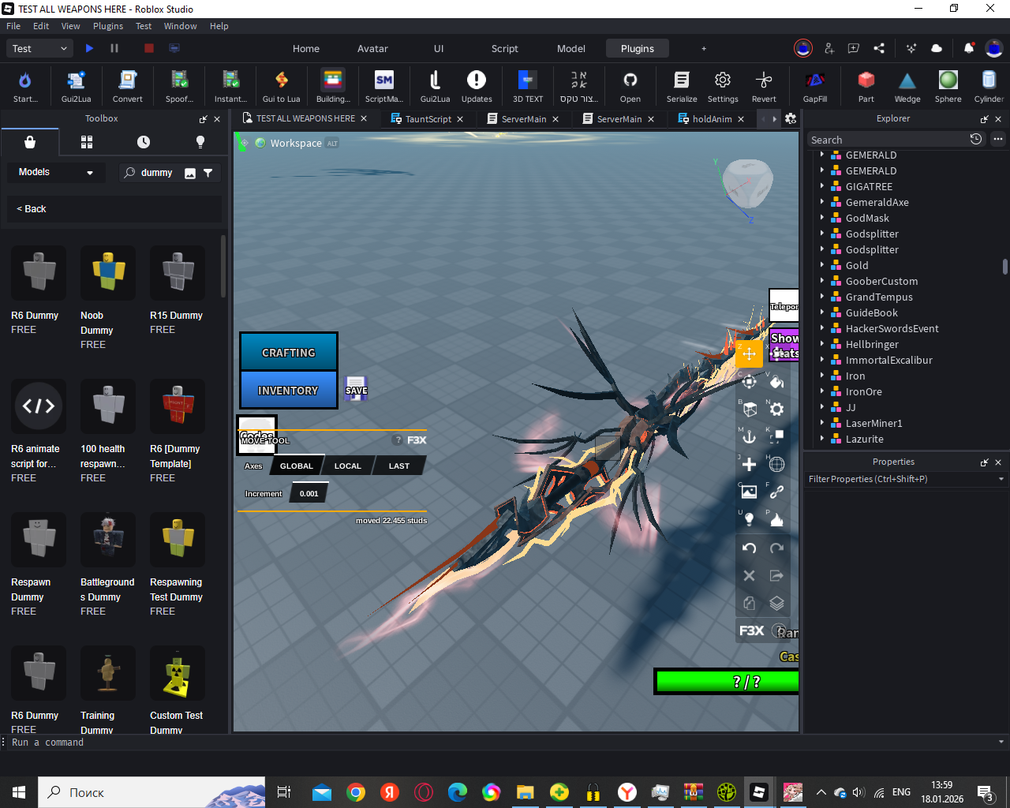Screen dimensions: 1010x808
Task: Expand the GuideBook tree item
Action: [x=822, y=312]
